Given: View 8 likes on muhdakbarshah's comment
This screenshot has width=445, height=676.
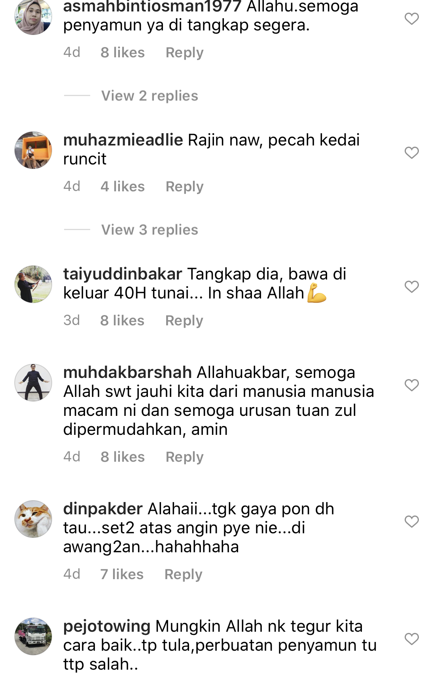Looking at the screenshot, I should click(122, 457).
